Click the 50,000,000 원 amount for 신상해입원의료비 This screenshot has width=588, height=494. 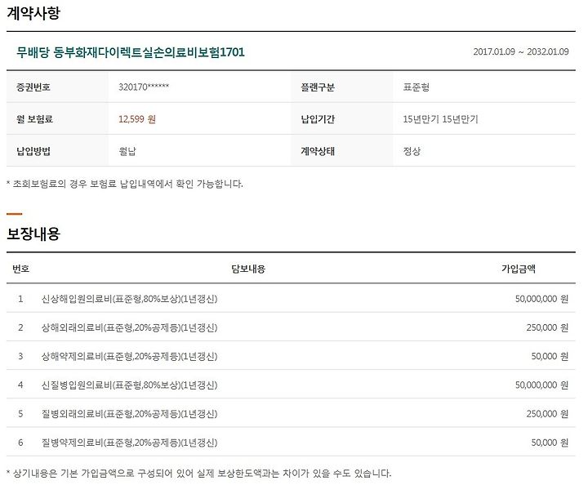click(541, 299)
